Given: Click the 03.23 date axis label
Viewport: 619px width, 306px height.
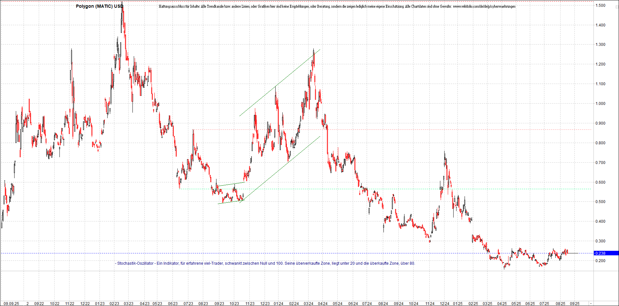Looking at the screenshot, I should click(x=129, y=303).
